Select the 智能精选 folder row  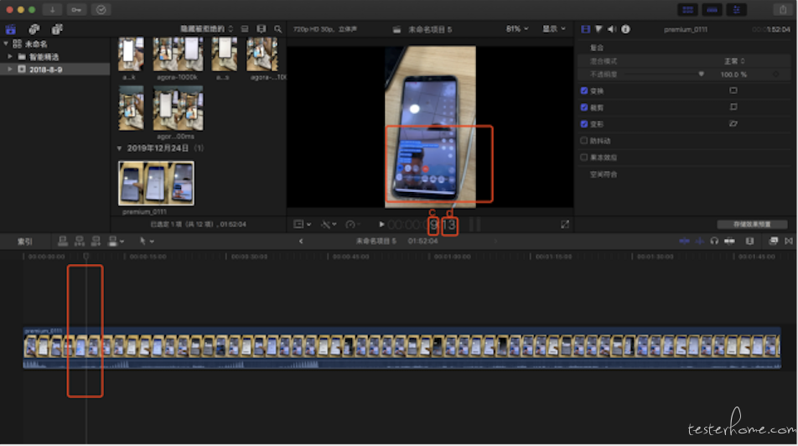55,56
